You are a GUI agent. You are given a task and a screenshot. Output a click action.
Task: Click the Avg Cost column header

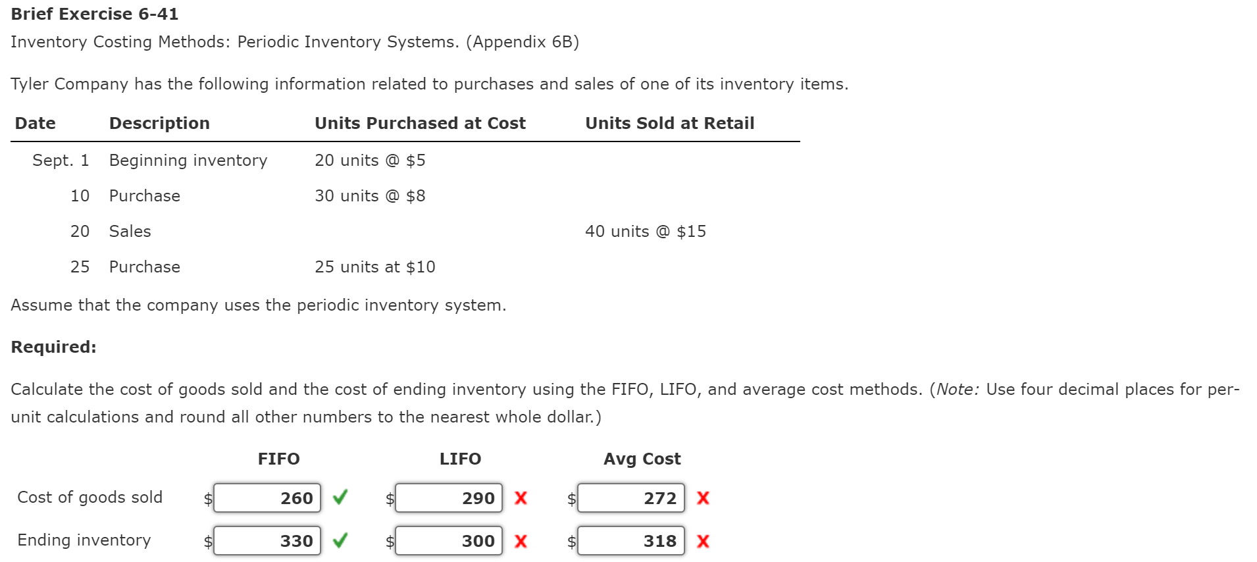click(642, 459)
